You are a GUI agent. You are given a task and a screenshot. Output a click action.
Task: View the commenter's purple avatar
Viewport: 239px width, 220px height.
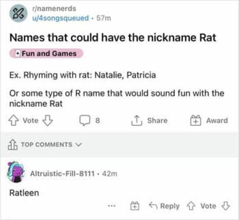16,172
